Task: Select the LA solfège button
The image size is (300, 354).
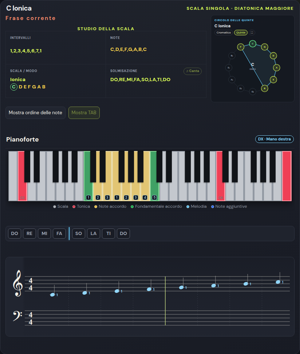Action: click(x=94, y=234)
